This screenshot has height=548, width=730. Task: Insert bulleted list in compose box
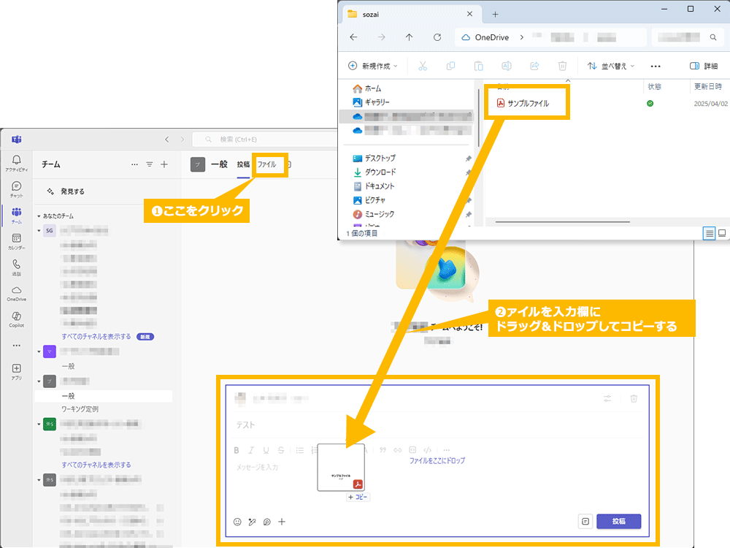[300, 450]
